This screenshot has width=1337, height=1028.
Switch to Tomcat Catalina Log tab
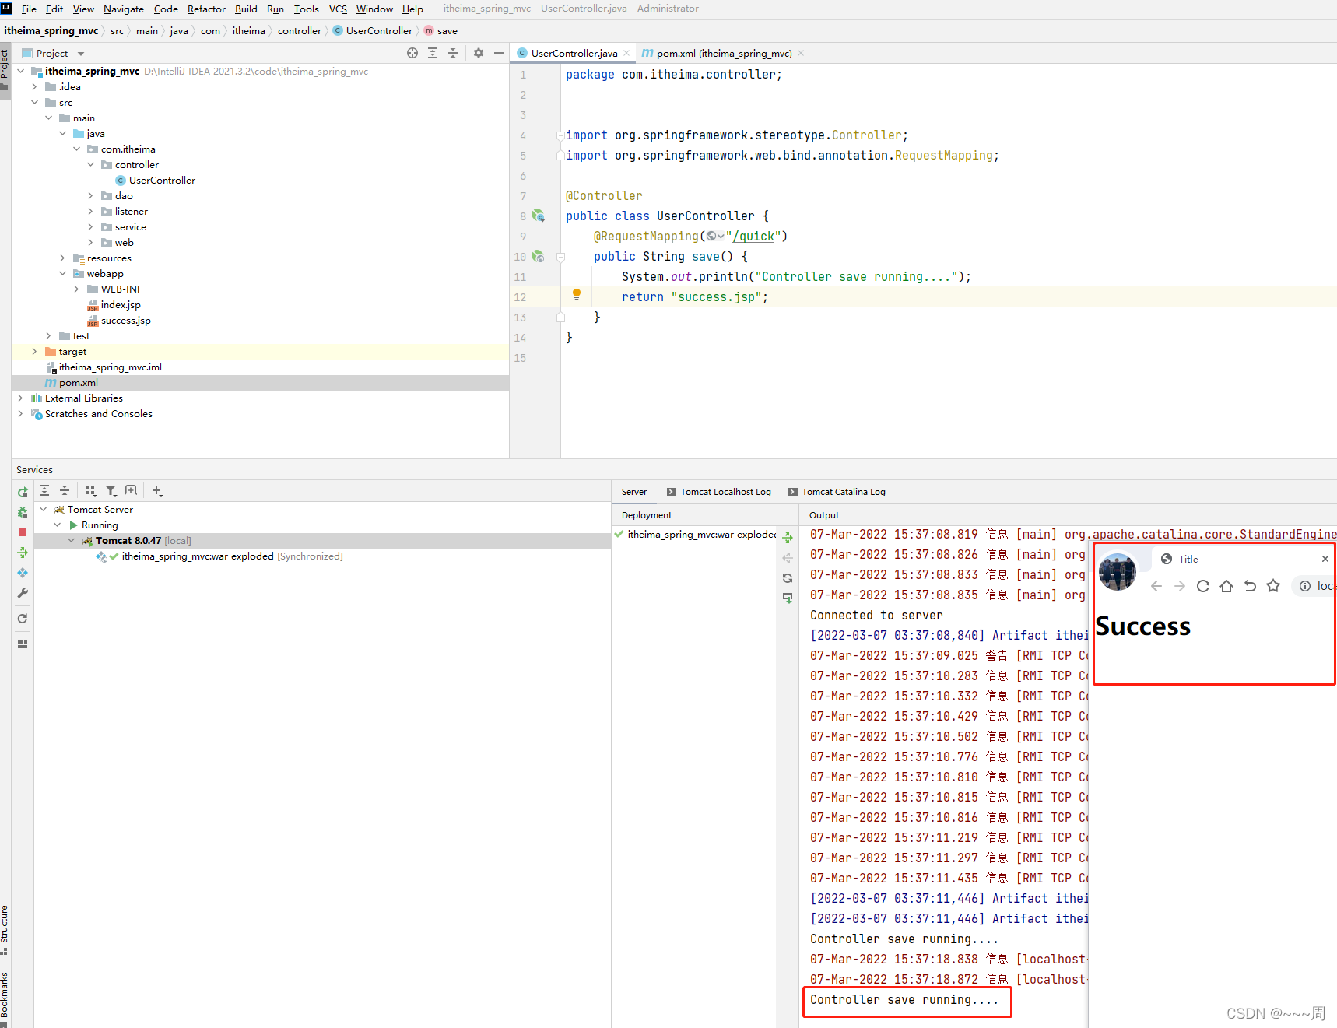pos(837,492)
